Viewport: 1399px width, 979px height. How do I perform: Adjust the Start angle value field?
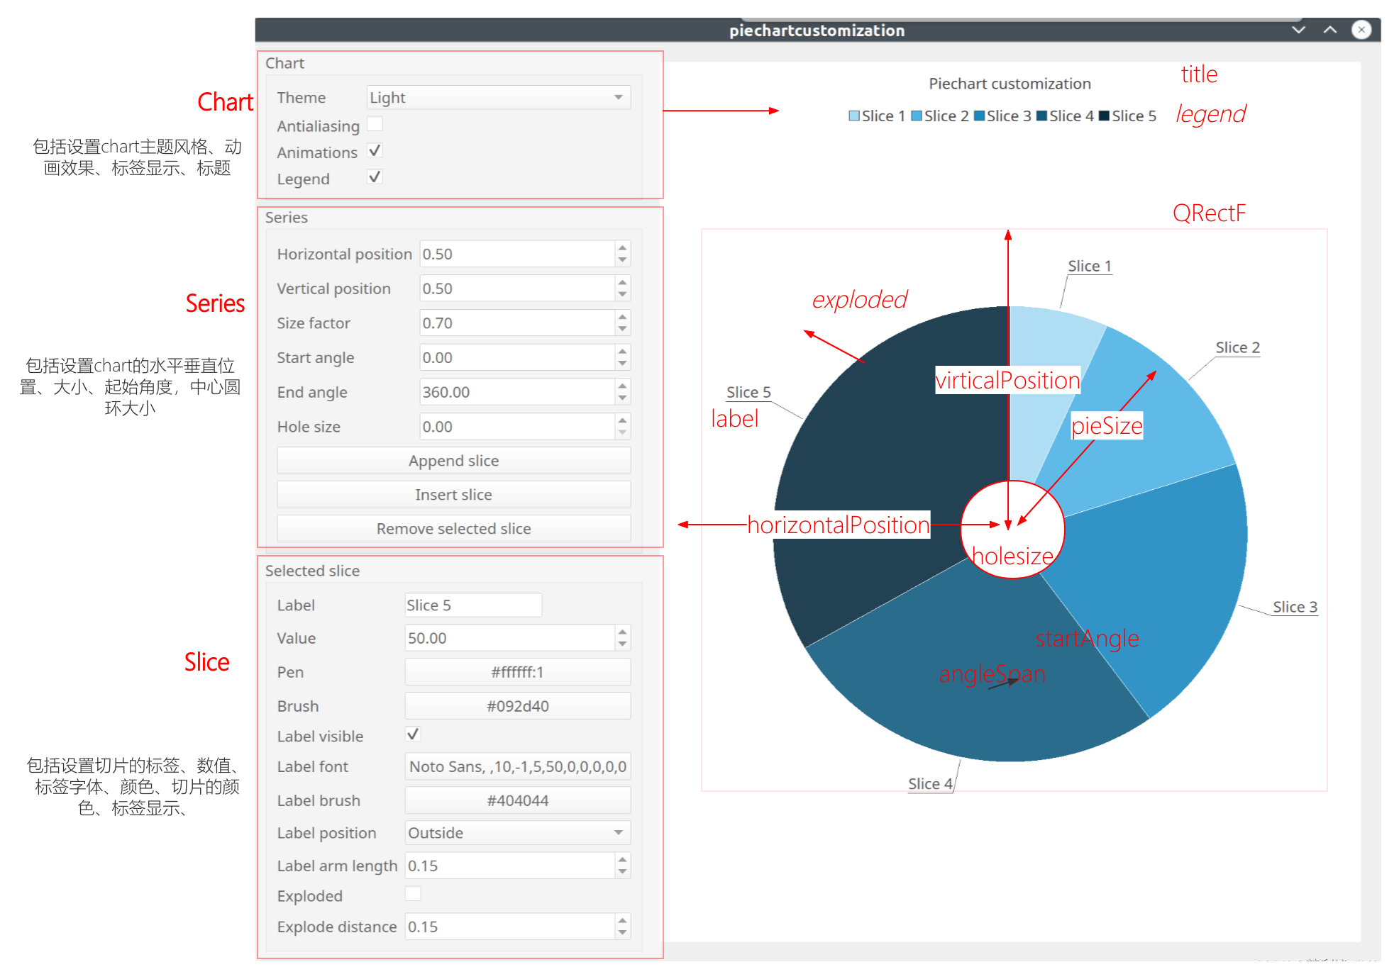click(x=521, y=357)
